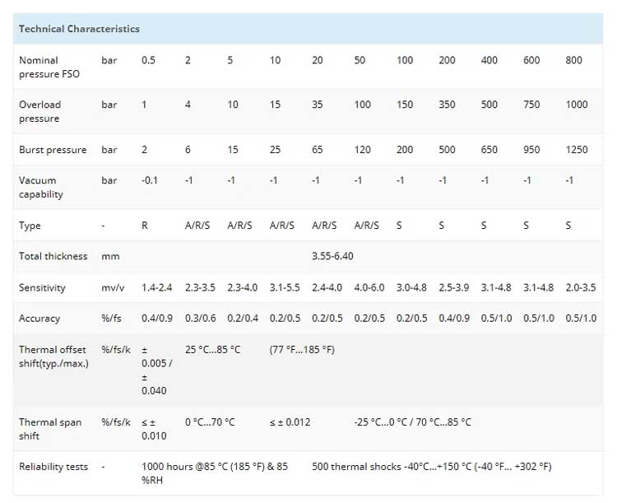This screenshot has width=617, height=503.
Task: Click sensitivity value 2.4-4.0
Action: [327, 287]
